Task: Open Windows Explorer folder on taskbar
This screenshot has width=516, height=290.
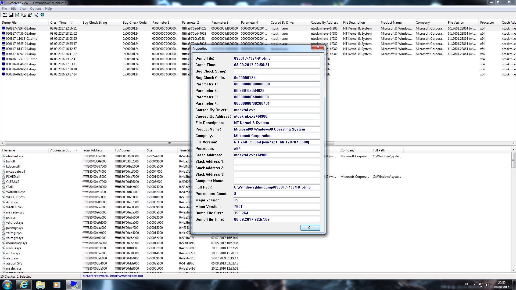Action: [x=40, y=285]
